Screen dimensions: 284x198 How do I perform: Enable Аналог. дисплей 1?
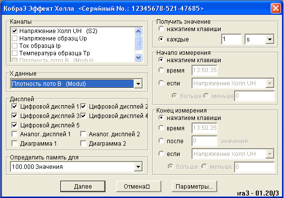(x=14, y=134)
